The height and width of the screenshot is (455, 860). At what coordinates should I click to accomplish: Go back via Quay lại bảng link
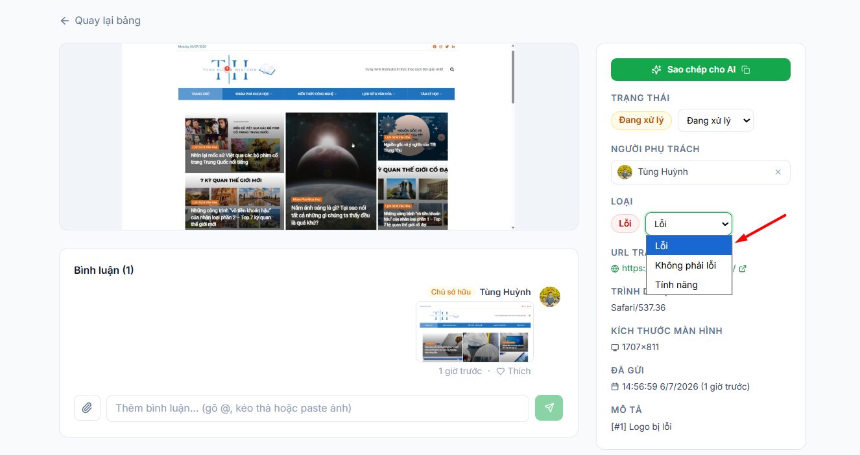(100, 20)
